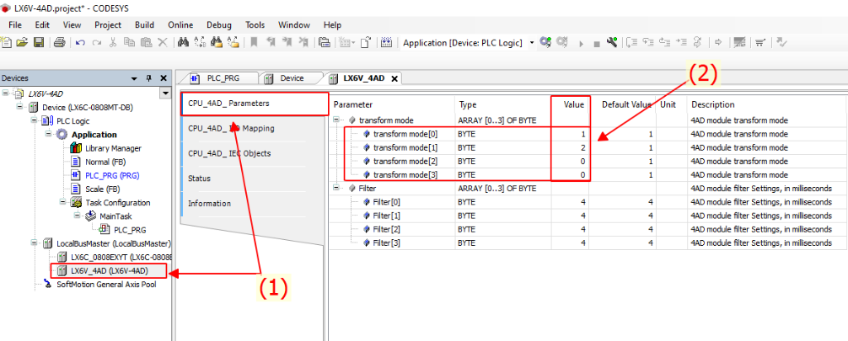Image resolution: width=848 pixels, height=341 pixels.
Task: Select the Status section
Action: point(200,178)
